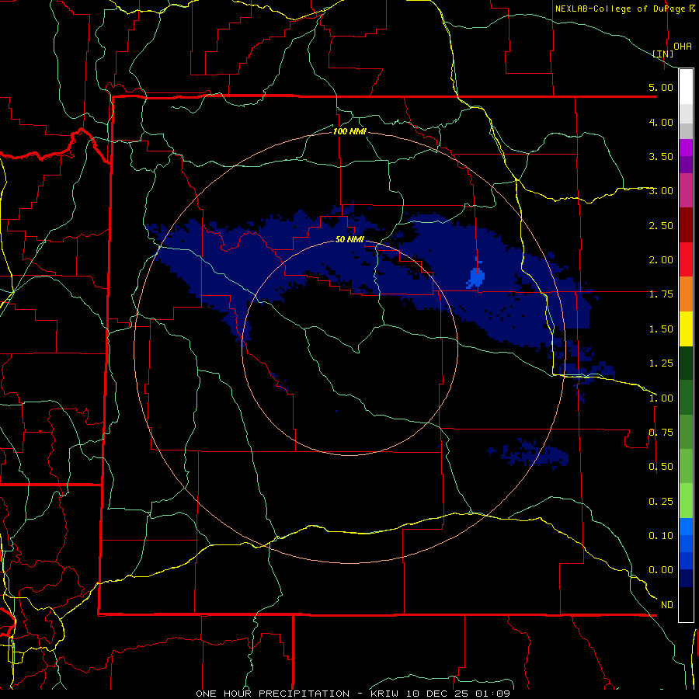Click the 1.75 legend value
699x699 pixels.
point(661,294)
